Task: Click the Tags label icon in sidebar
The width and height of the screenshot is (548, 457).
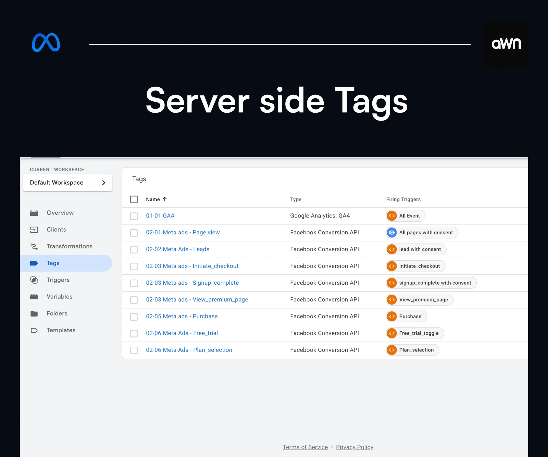Action: [34, 263]
